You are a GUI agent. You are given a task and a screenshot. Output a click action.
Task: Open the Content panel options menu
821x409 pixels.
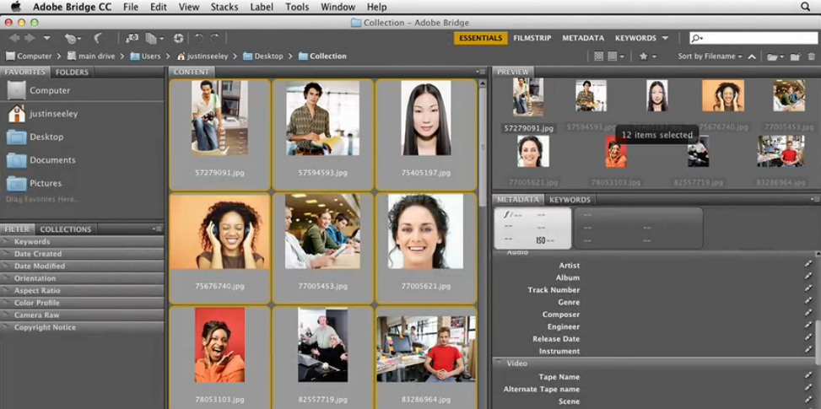coord(480,72)
